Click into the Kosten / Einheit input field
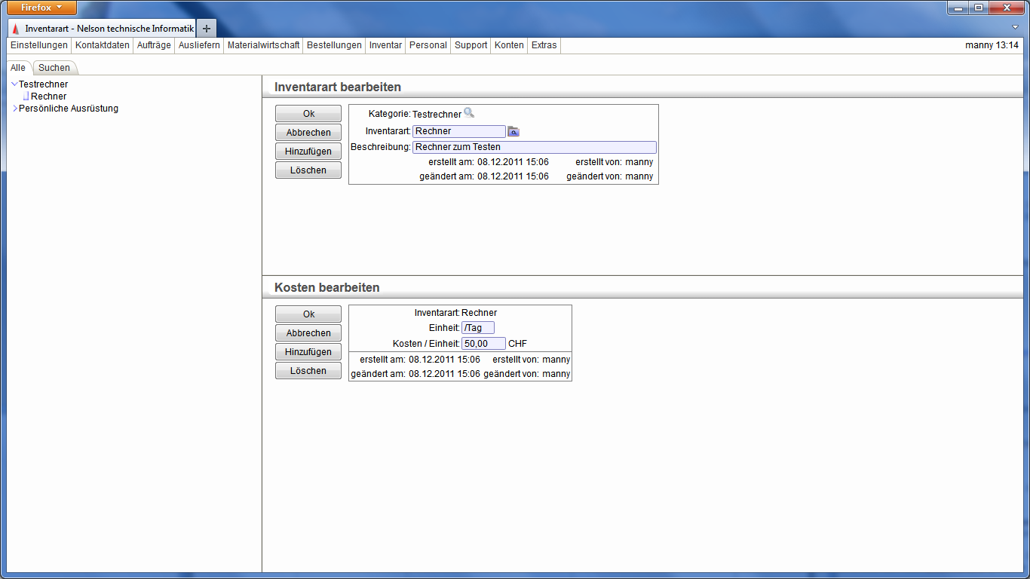Viewport: 1030px width, 579px height. click(x=483, y=344)
